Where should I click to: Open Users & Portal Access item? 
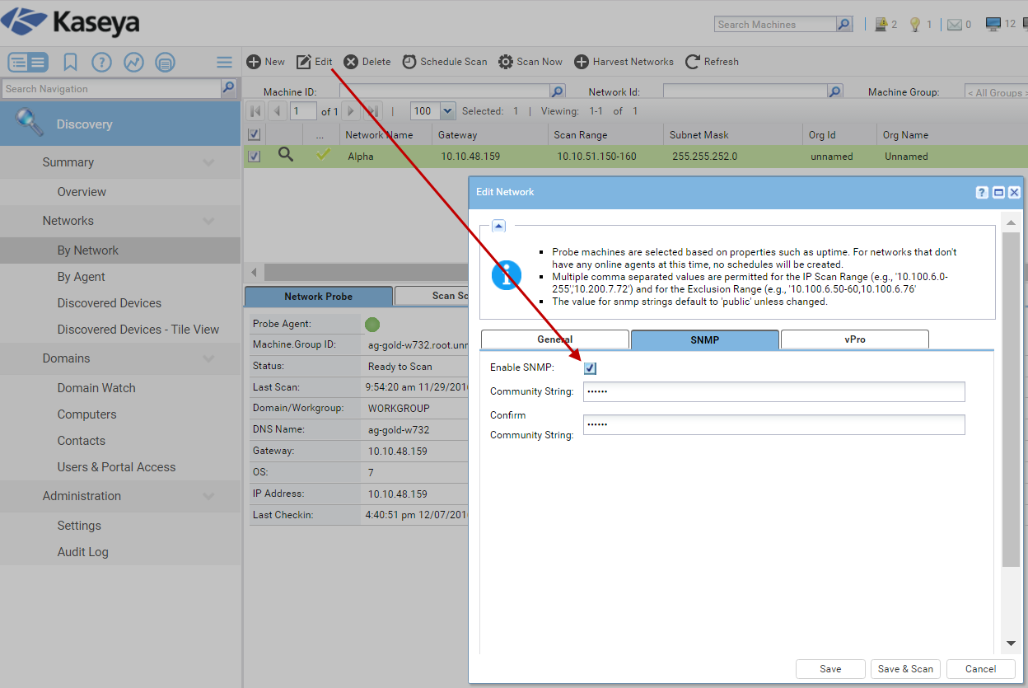pos(116,467)
